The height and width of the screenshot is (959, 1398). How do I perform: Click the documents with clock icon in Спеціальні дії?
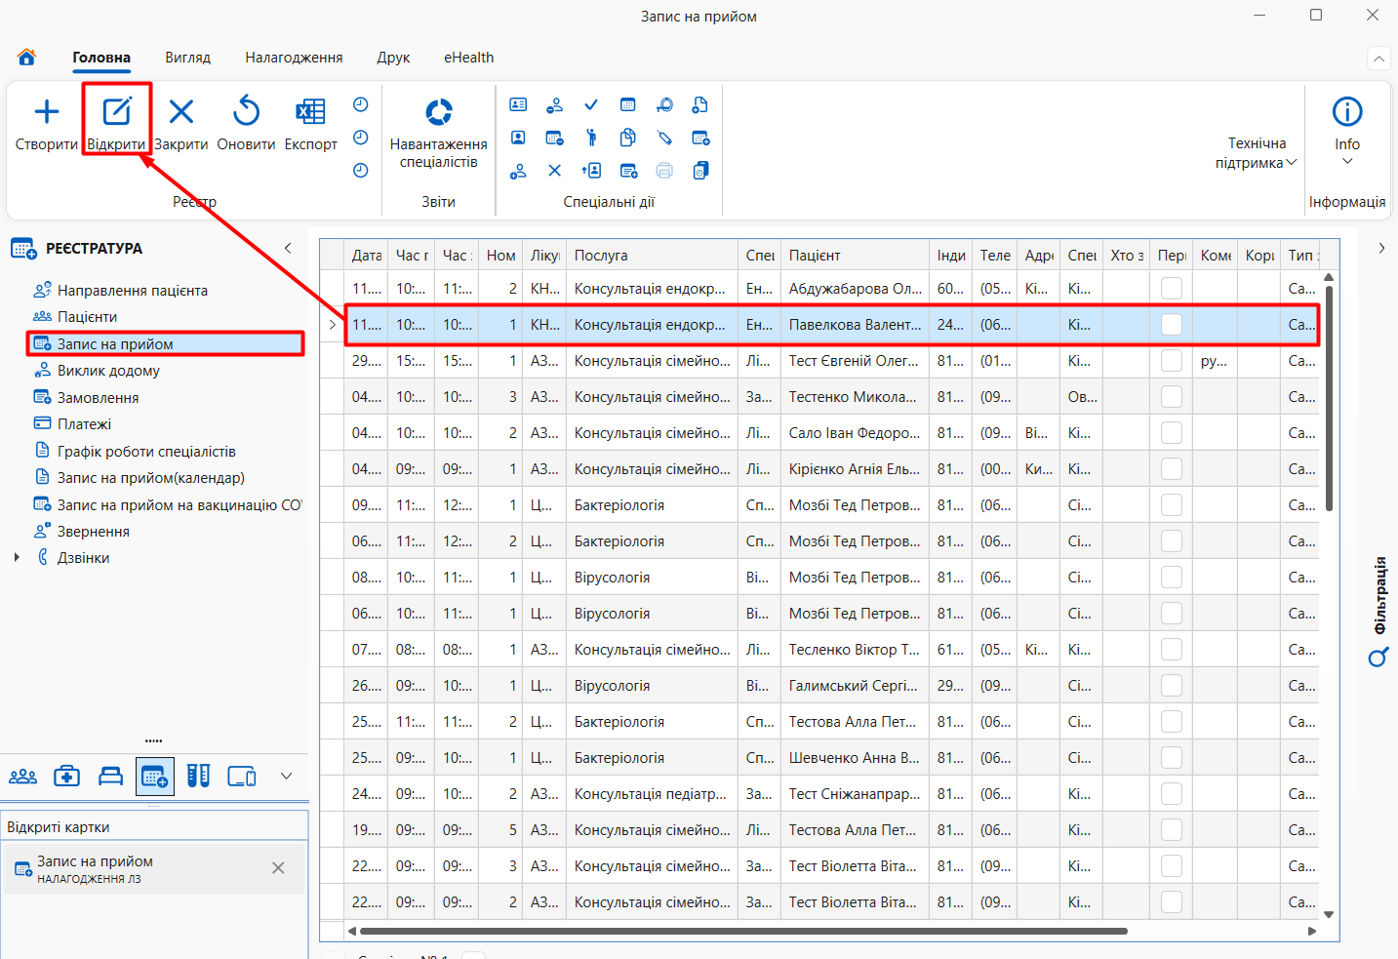(x=700, y=171)
